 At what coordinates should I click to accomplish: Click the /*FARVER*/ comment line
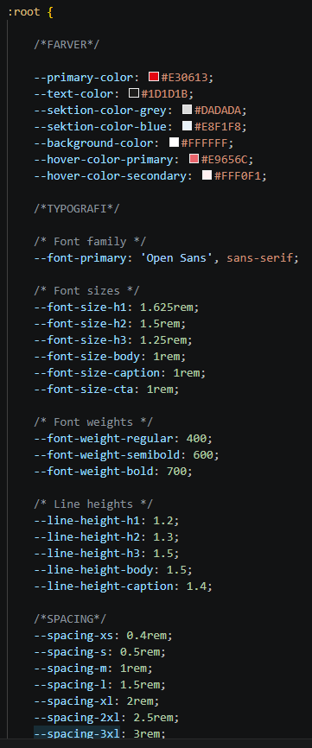(67, 45)
